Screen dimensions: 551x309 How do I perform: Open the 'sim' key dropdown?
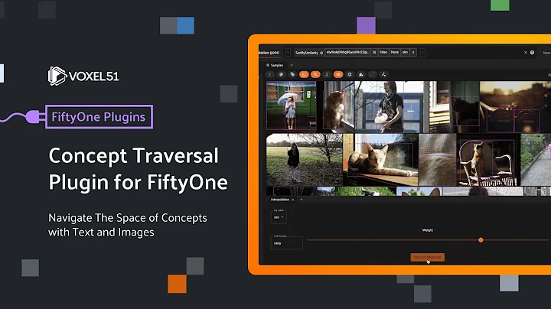click(279, 217)
